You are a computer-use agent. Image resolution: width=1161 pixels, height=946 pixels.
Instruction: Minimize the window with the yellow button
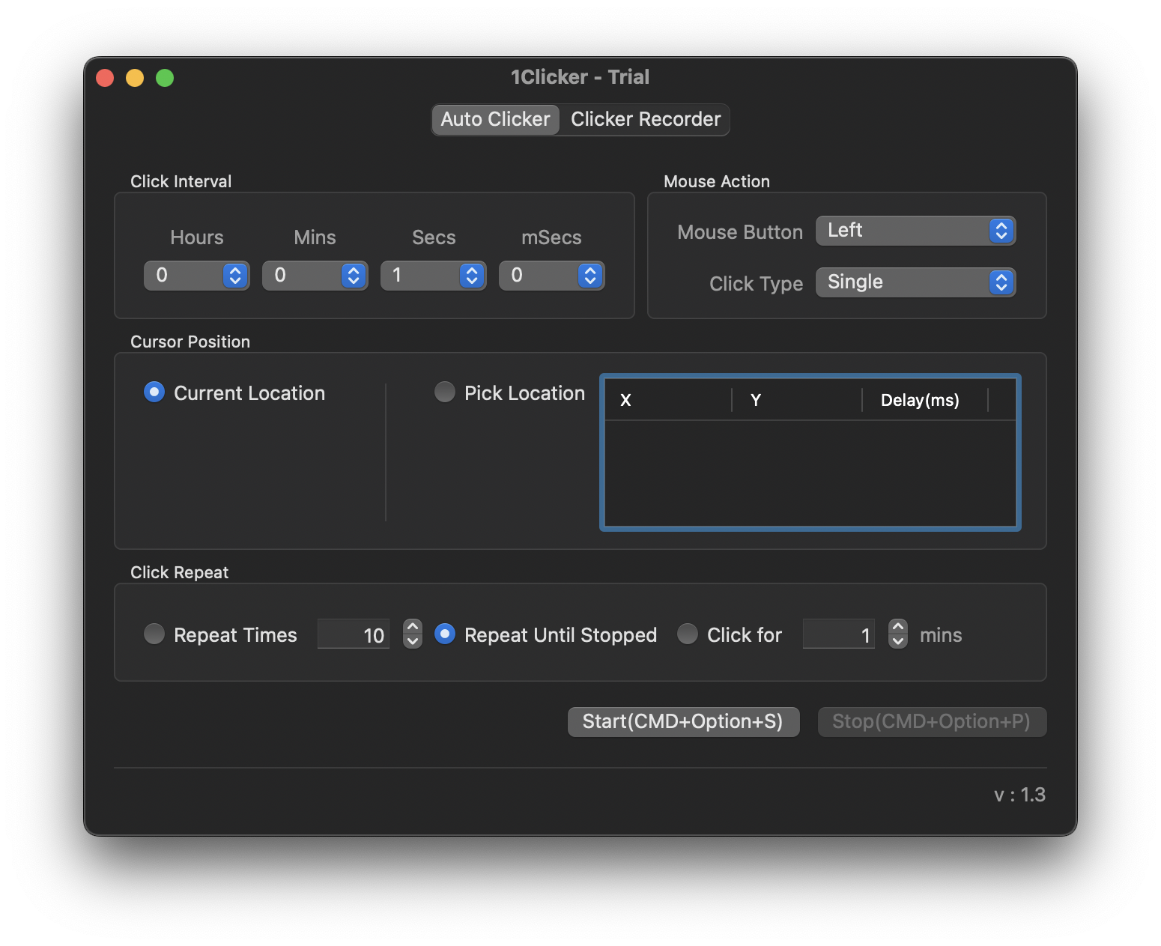pos(135,78)
